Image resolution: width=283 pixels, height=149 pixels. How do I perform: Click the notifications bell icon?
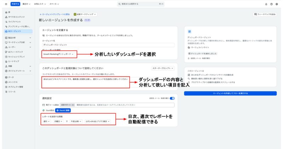pyautogui.click(x=266, y=4)
